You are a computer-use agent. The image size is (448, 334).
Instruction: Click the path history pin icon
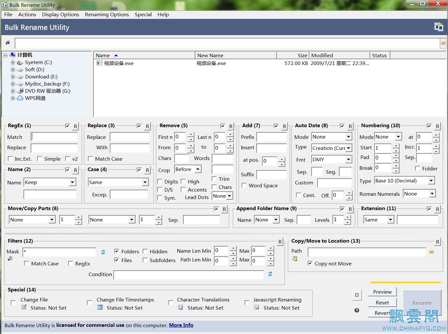[8, 43]
